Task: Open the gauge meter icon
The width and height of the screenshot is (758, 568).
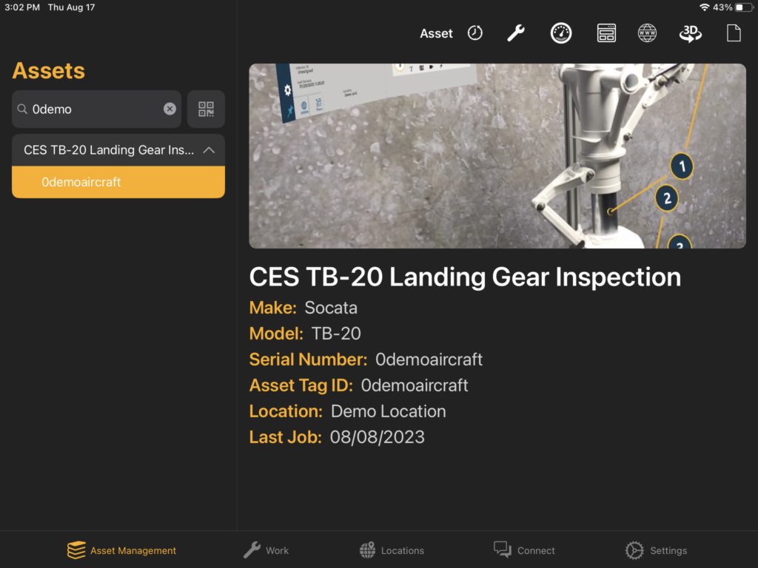Action: (561, 33)
